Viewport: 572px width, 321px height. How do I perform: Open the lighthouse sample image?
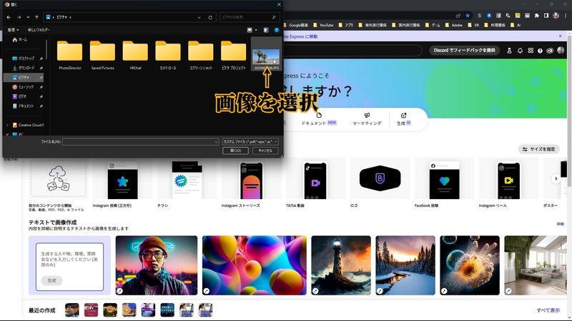pos(341,265)
